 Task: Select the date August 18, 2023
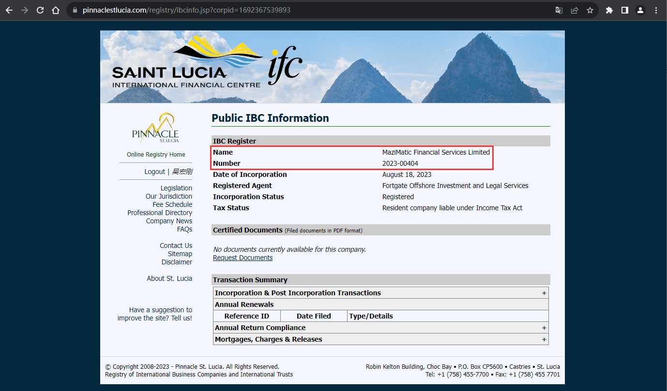pos(407,174)
